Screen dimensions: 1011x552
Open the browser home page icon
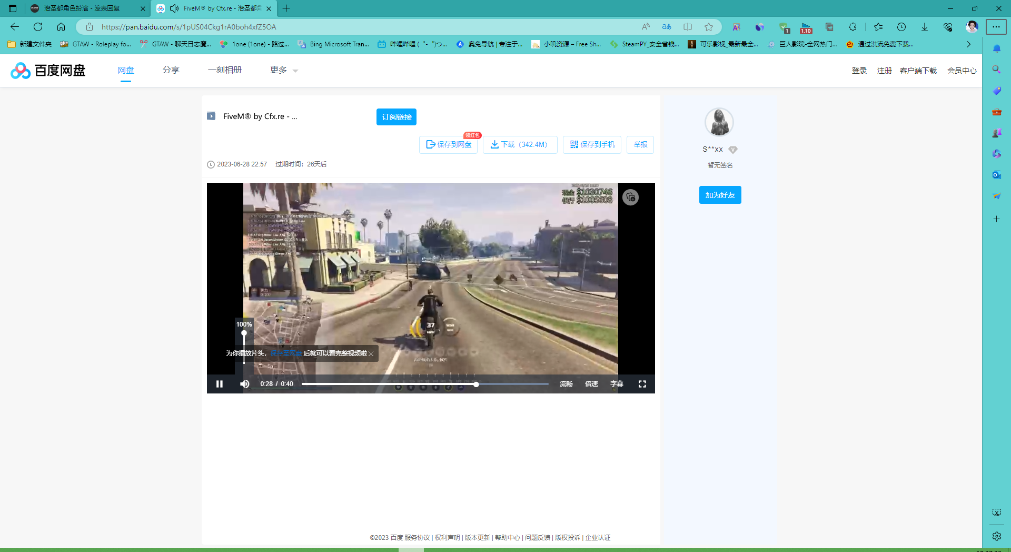[x=61, y=27]
